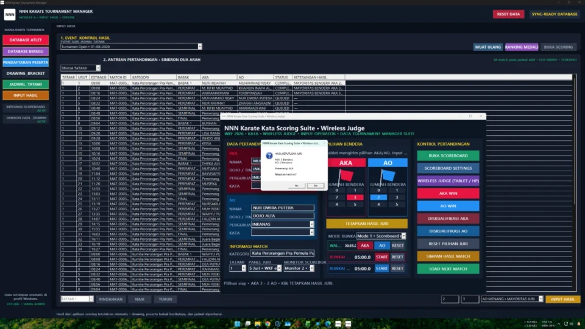Open the AO Kata dropdown
The image size is (585, 329).
[x=311, y=232]
